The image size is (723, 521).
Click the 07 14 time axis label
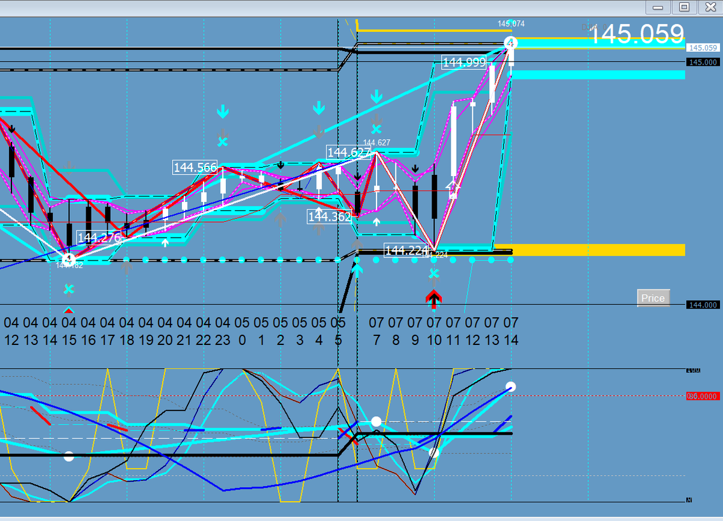coord(511,331)
